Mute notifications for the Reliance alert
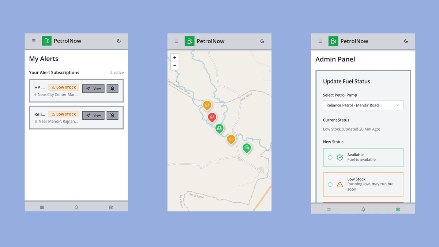Image resolution: width=439 pixels, height=247 pixels. pos(112,115)
